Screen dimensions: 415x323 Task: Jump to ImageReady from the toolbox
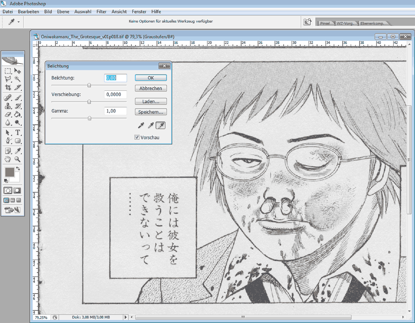(13, 210)
